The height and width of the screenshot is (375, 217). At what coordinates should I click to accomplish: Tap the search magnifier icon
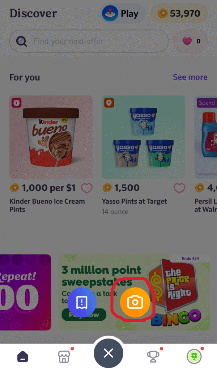point(22,41)
